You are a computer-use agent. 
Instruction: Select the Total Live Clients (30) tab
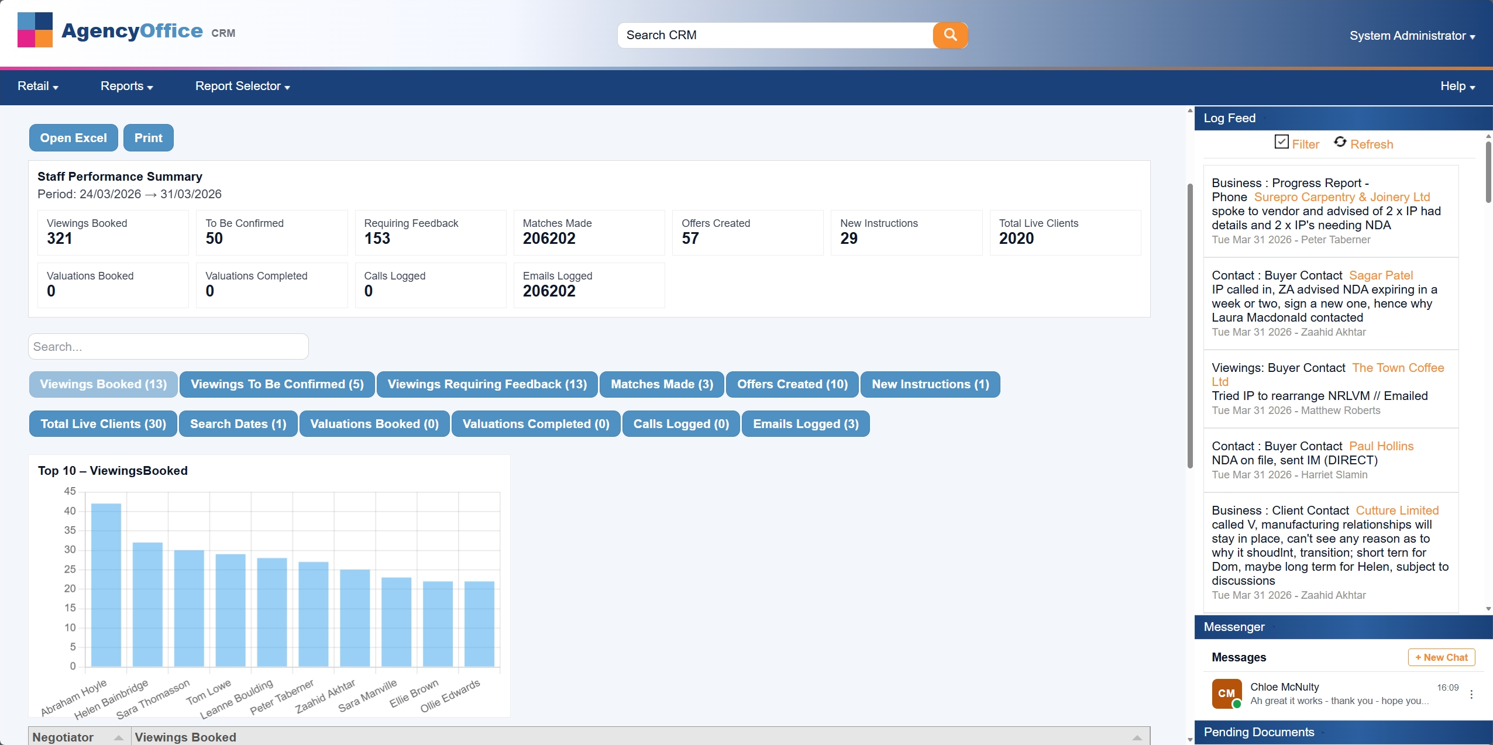pyautogui.click(x=103, y=424)
